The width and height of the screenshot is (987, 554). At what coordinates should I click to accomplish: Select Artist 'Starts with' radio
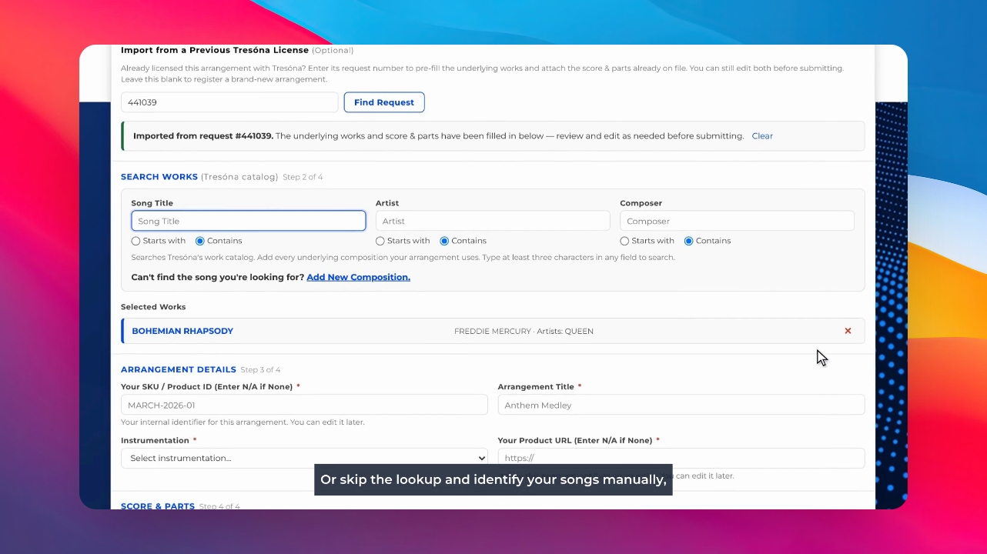pos(380,241)
